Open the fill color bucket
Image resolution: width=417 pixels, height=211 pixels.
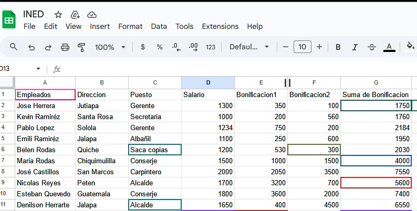[410, 47]
